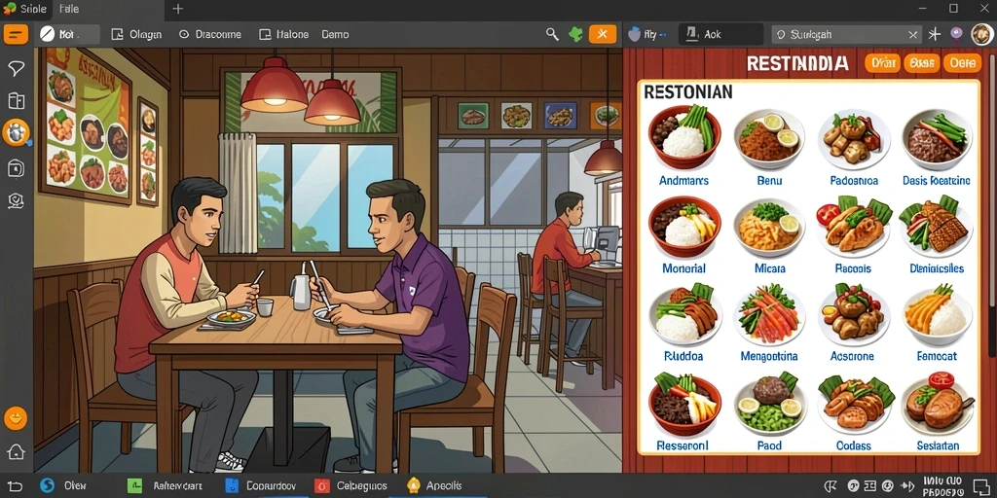Open the badge icon in left sidebar
The height and width of the screenshot is (498, 997).
coord(16,201)
